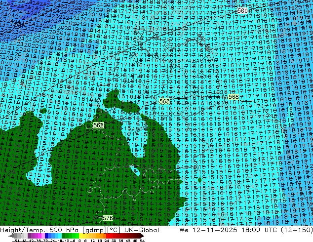
Task: Click the dark green swatch in the color scale
Action: [x=64, y=236]
